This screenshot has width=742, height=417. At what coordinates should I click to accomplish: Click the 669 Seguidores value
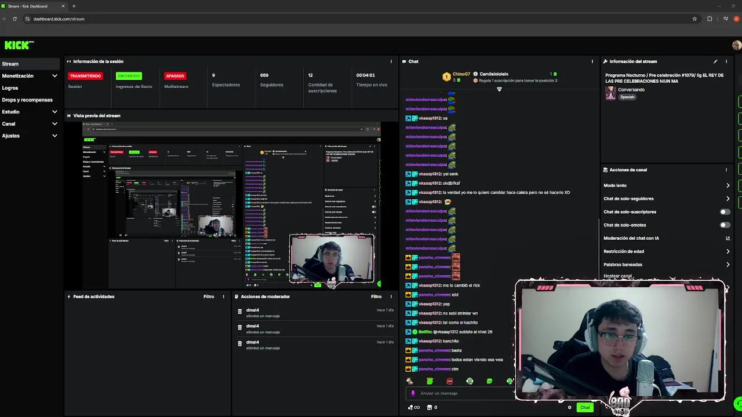point(264,75)
